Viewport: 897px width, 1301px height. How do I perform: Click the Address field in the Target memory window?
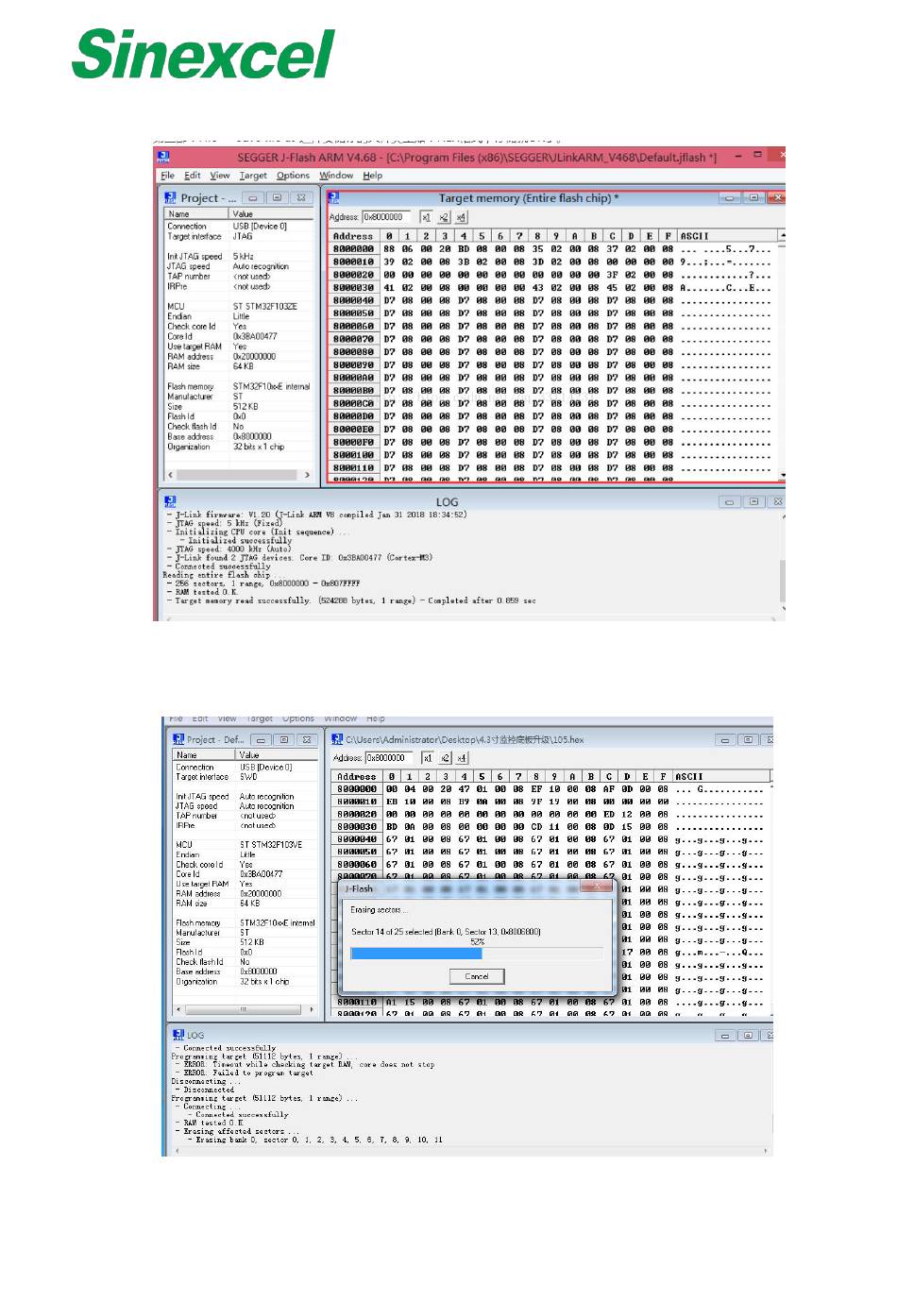click(x=387, y=217)
